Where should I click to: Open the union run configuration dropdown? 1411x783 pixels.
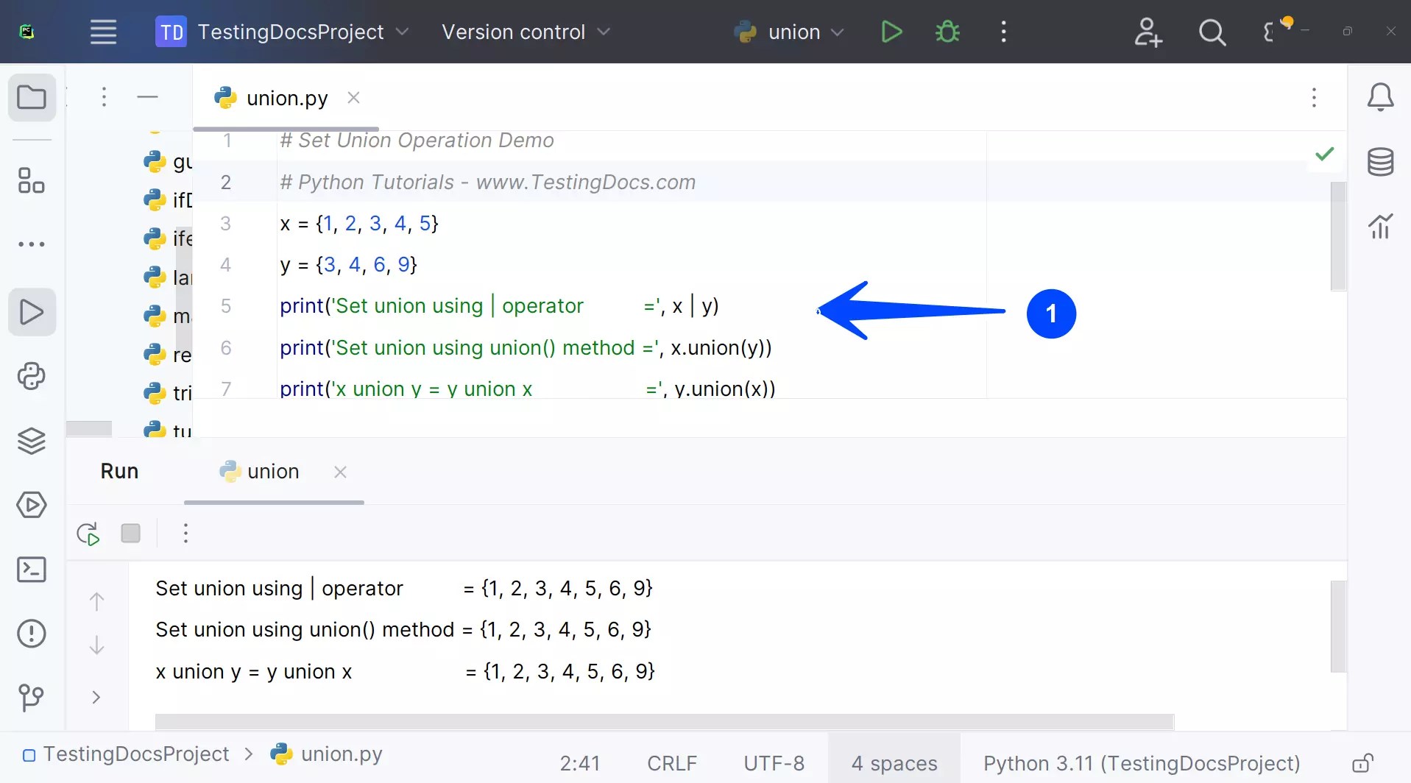(837, 32)
